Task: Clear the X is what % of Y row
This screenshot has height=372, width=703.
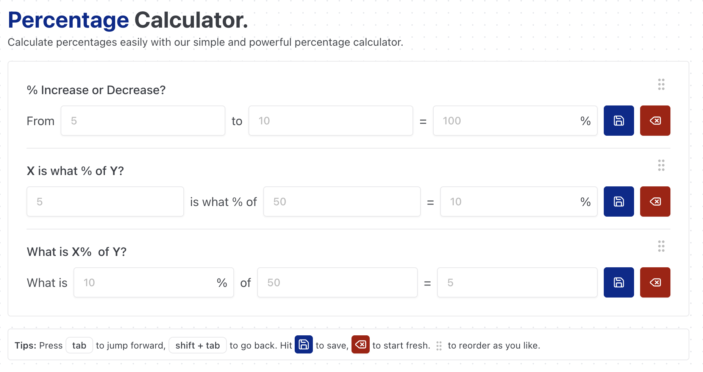Action: (655, 201)
